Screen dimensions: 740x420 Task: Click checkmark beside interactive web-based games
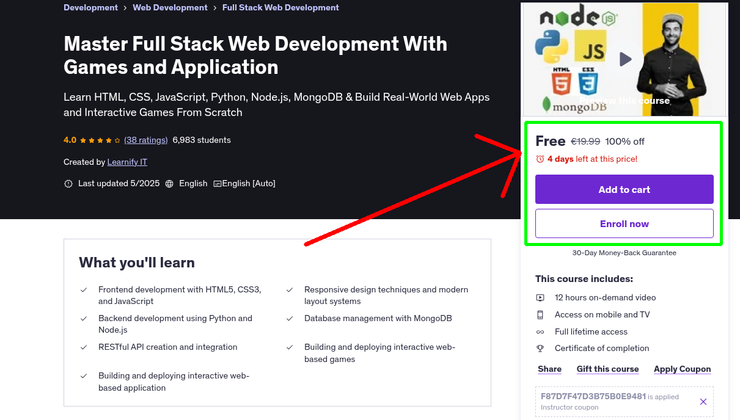(x=290, y=347)
